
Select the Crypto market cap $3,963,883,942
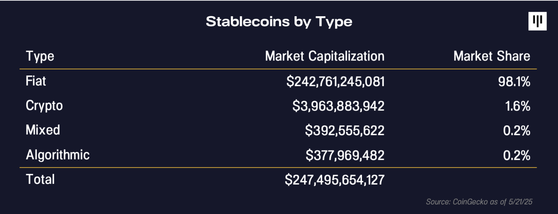pyautogui.click(x=338, y=106)
